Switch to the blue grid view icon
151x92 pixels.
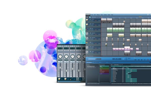pos(90,17)
